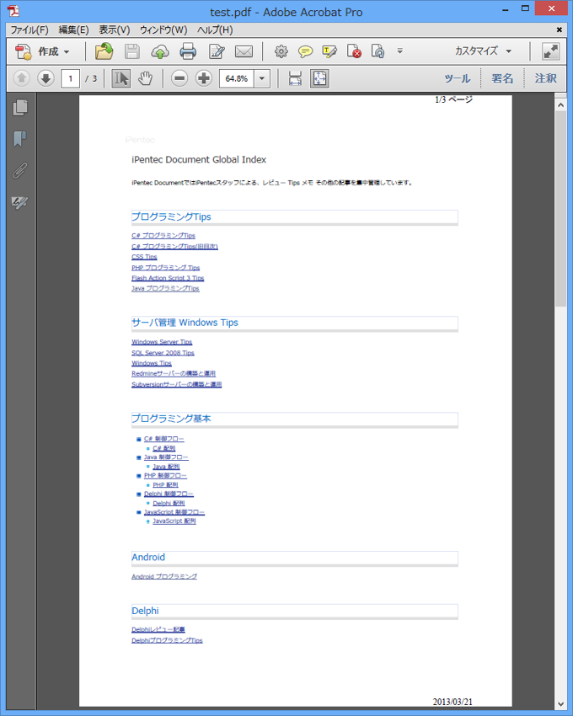
Task: Show the page thumbnails panel
Action: click(x=20, y=108)
